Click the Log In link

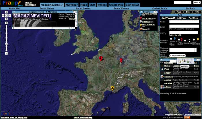(x=28, y=3)
